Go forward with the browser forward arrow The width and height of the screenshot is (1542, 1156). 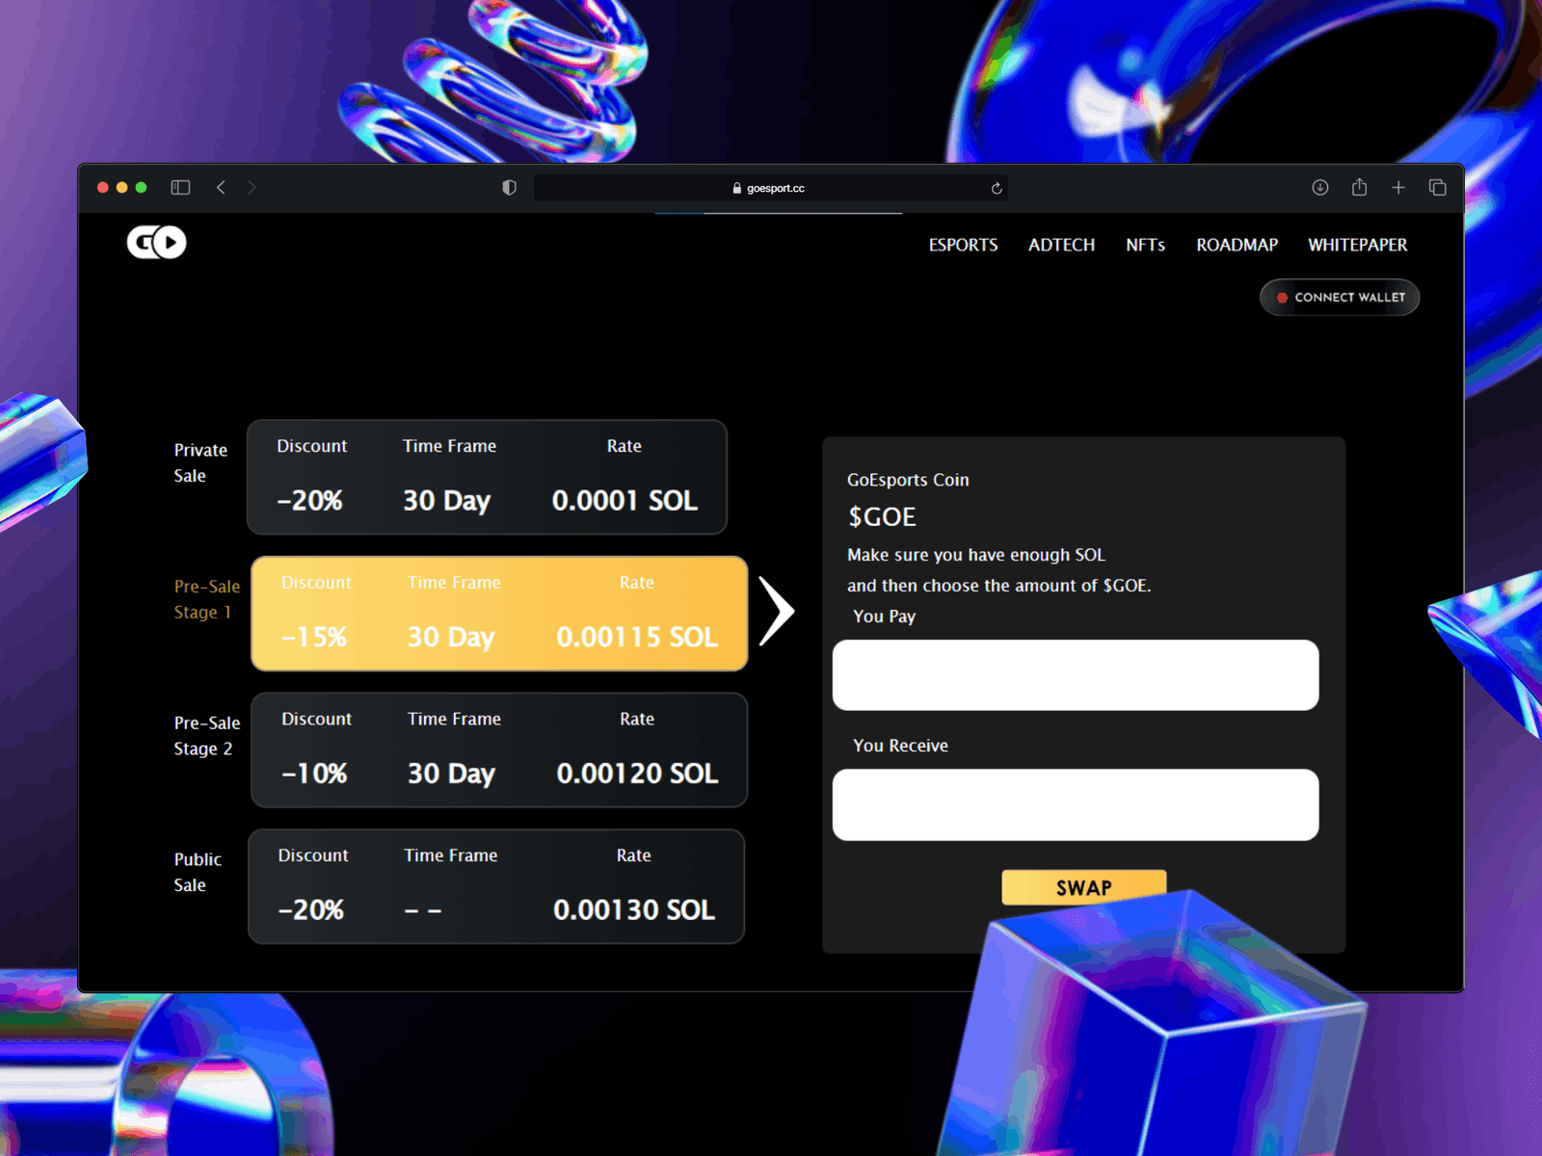pyautogui.click(x=252, y=188)
